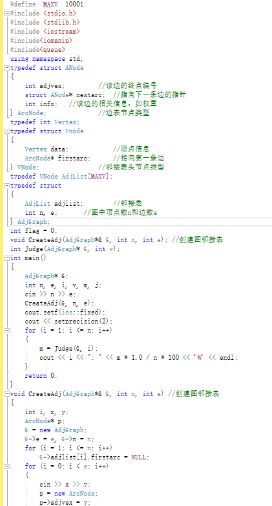
Task: Click 'struct ANode* nextarc;' member
Action: click(65, 95)
